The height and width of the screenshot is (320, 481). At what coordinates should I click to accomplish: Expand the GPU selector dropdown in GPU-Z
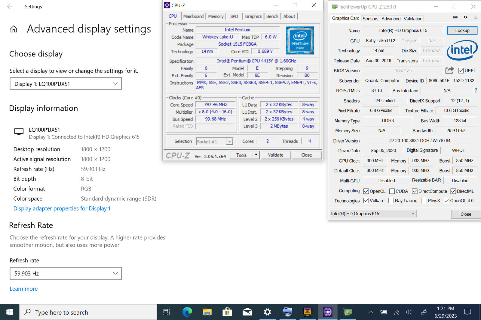click(x=373, y=214)
